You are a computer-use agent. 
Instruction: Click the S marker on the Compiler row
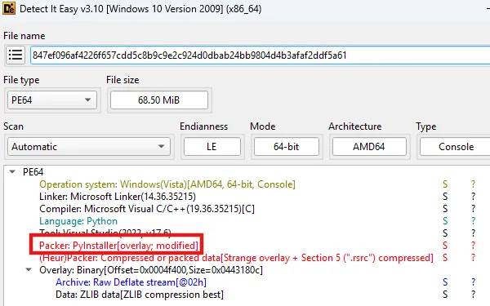445,209
